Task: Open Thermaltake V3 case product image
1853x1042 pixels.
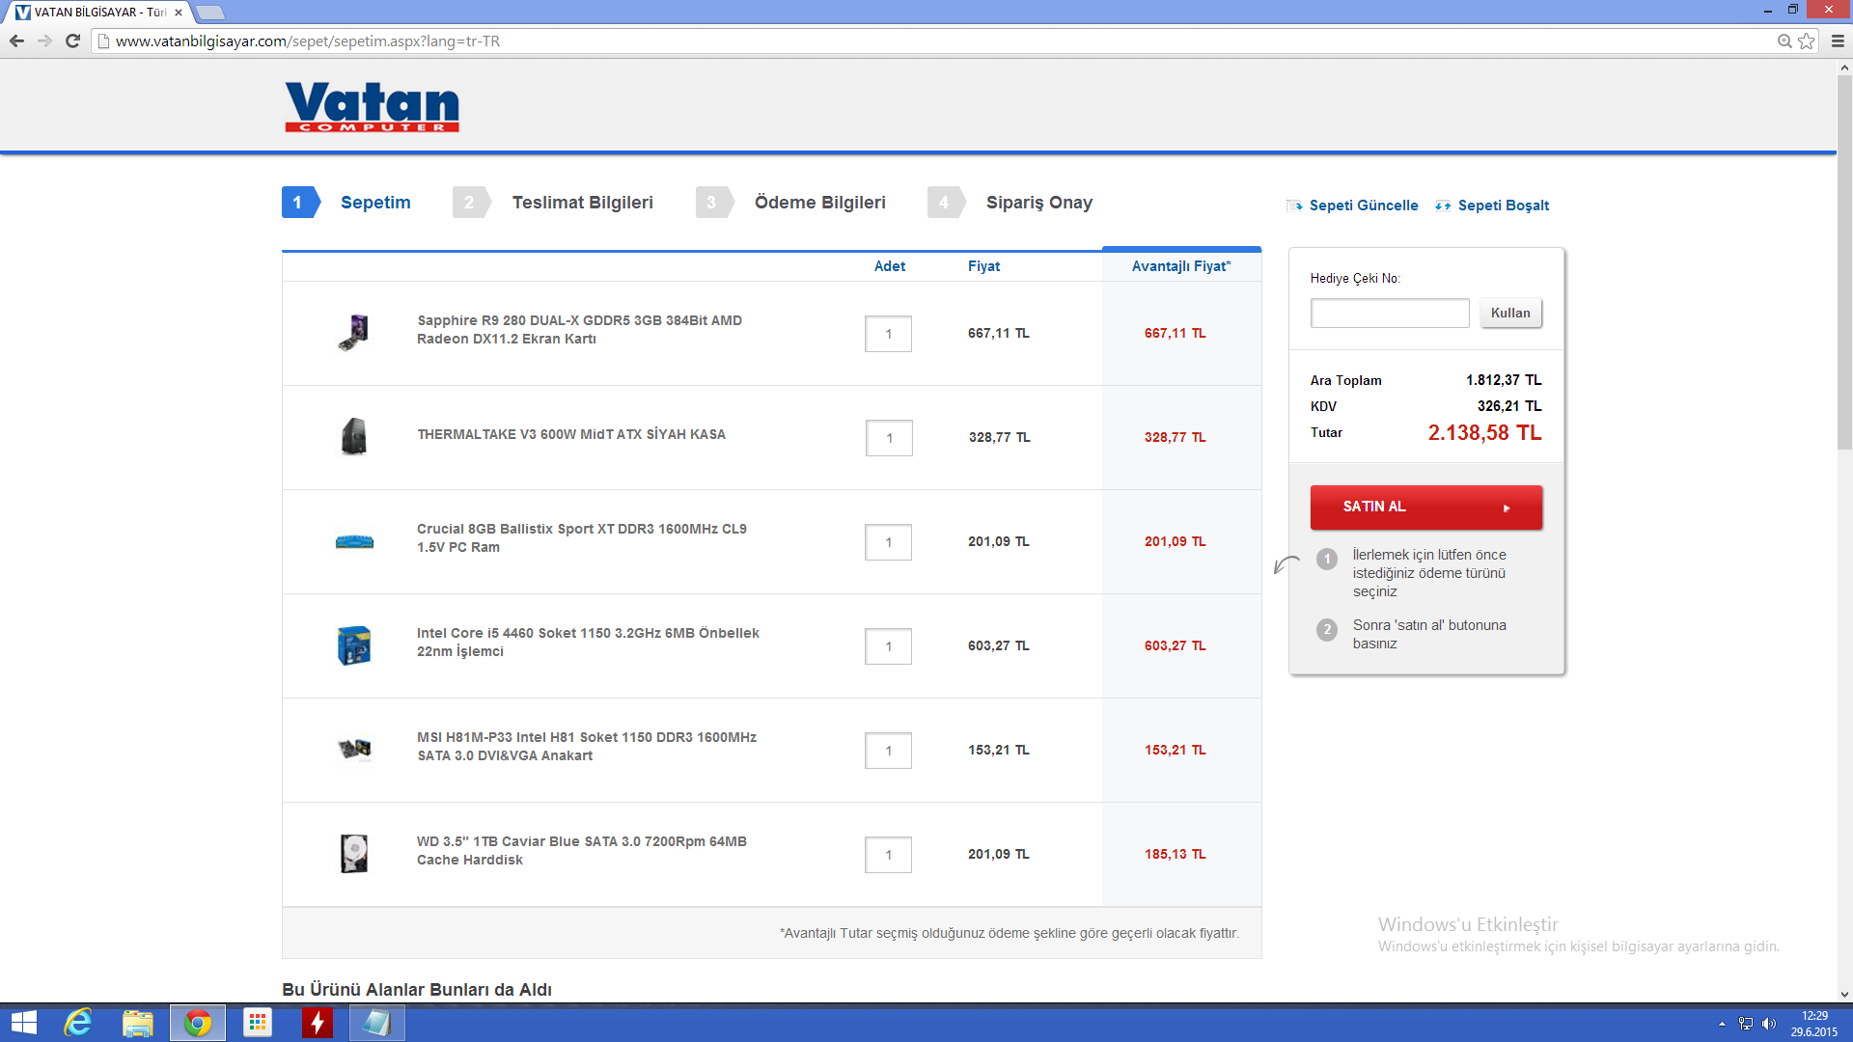Action: tap(354, 437)
